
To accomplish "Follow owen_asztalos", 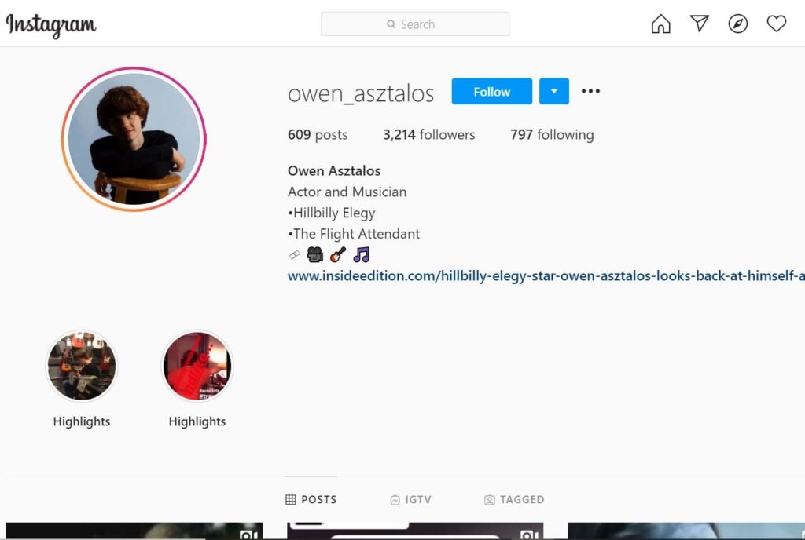I will [x=492, y=91].
